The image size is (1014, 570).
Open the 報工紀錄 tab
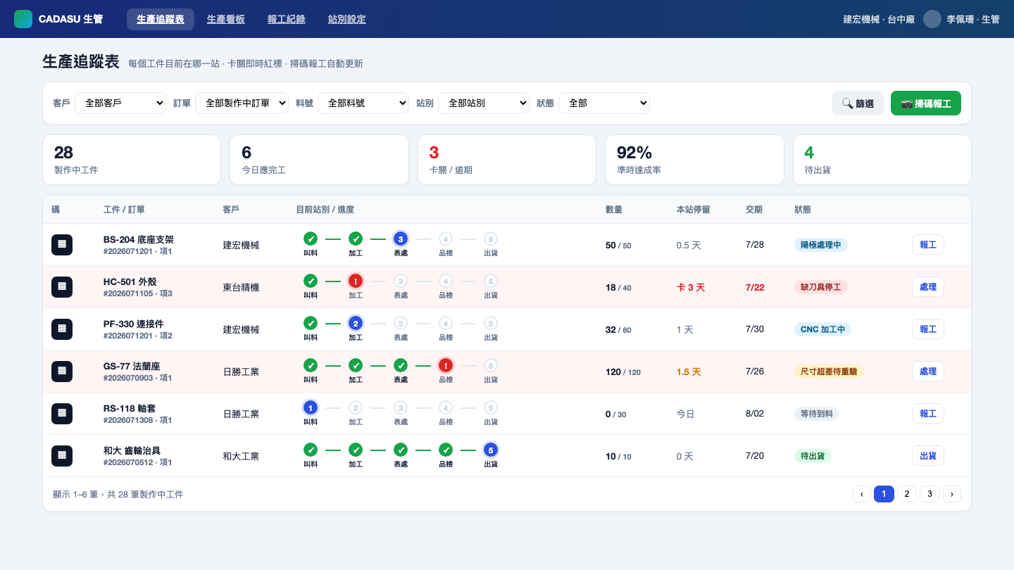coord(287,19)
